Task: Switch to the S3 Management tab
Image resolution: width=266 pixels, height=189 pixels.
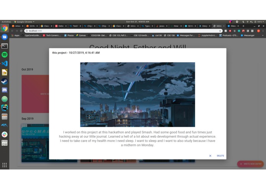Action: tap(32, 26)
